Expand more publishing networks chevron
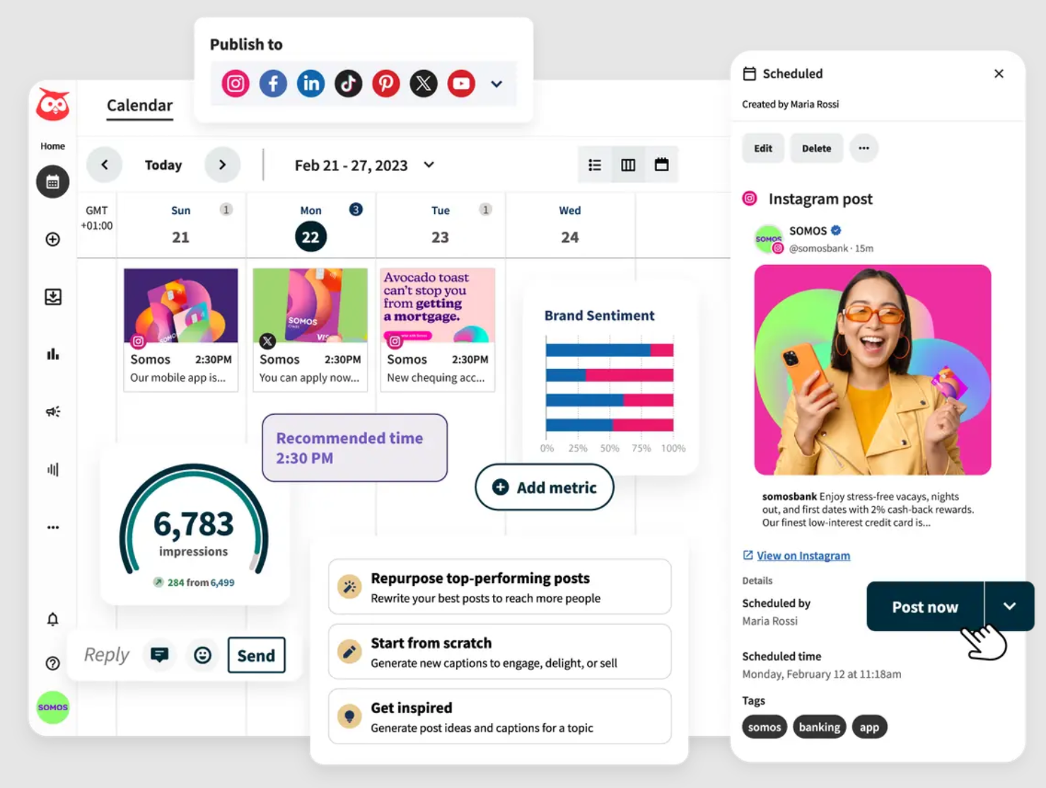This screenshot has height=788, width=1046. click(x=496, y=83)
